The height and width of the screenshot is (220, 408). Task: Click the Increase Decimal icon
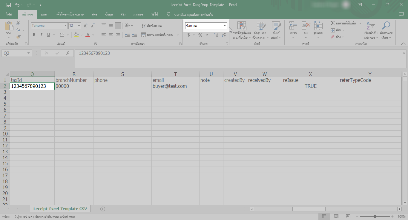tap(217, 35)
